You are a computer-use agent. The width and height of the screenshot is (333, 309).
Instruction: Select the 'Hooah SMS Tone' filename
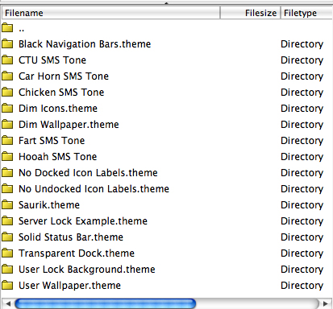click(58, 157)
